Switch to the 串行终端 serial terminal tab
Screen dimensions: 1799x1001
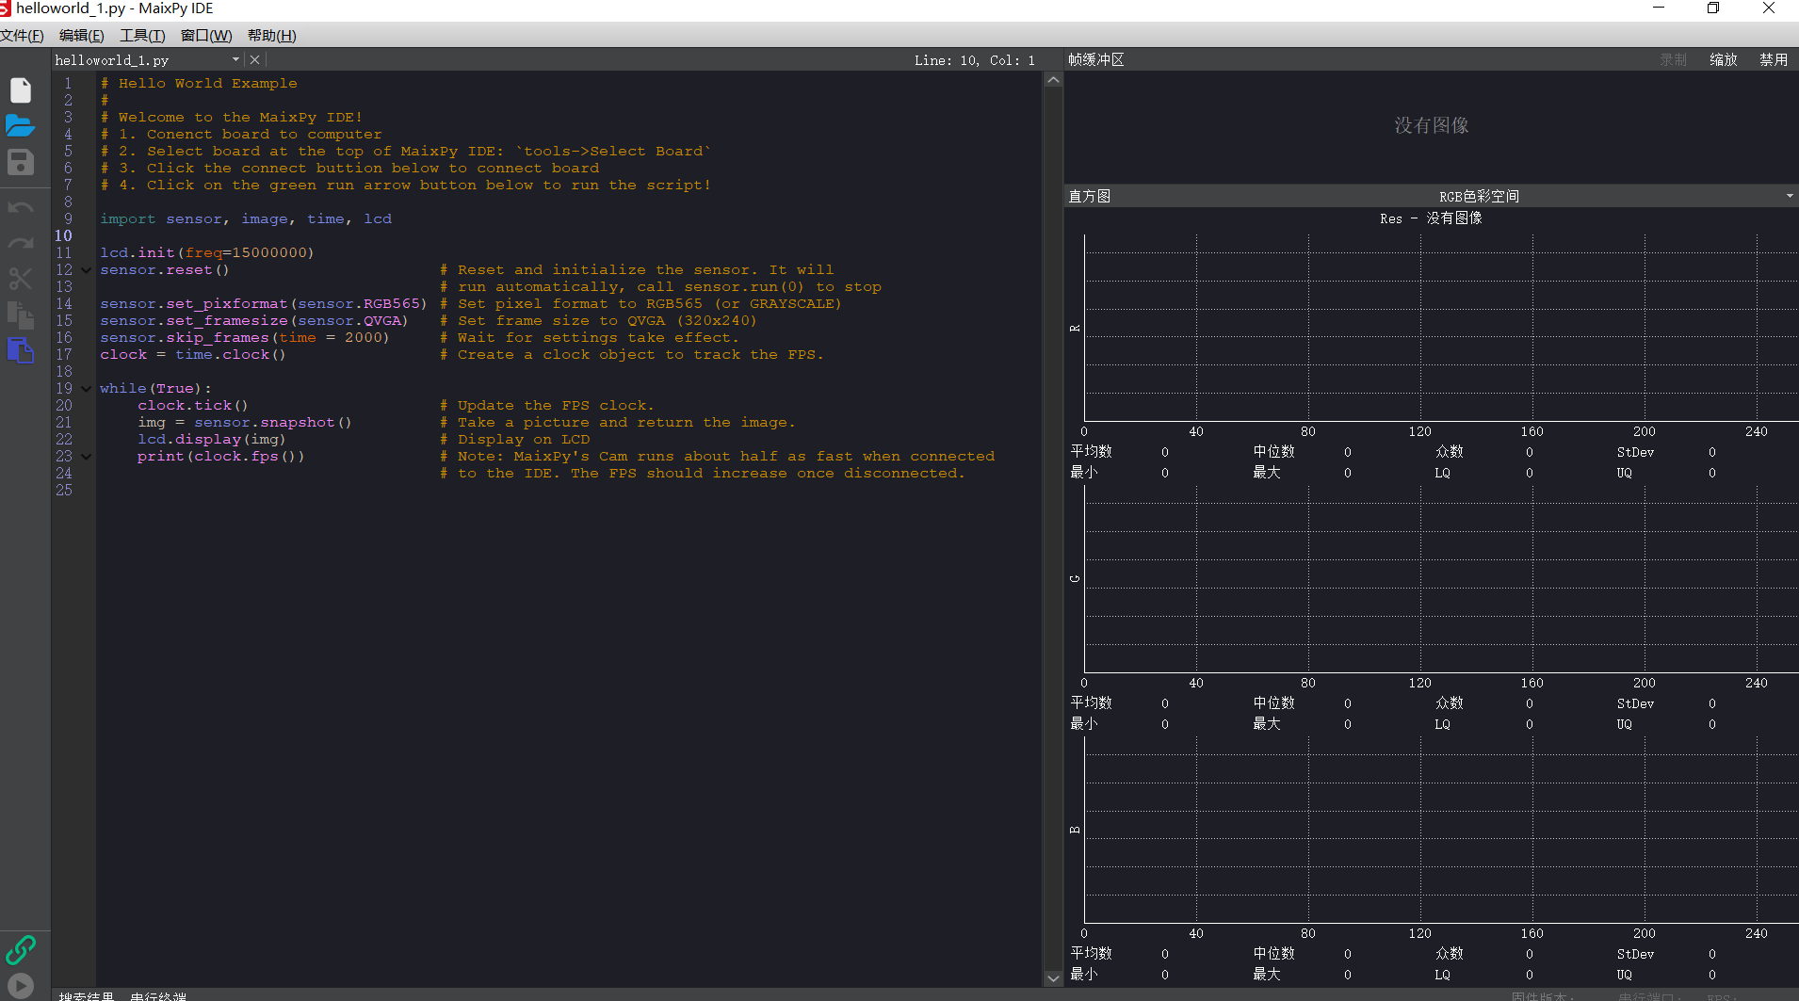158,995
